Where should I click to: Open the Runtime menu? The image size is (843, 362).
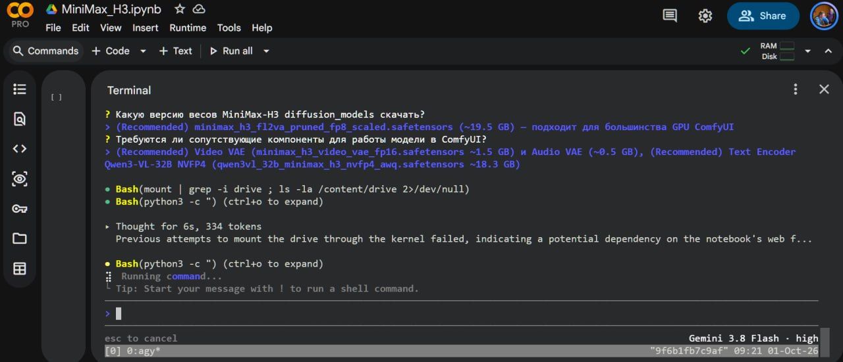(x=188, y=28)
